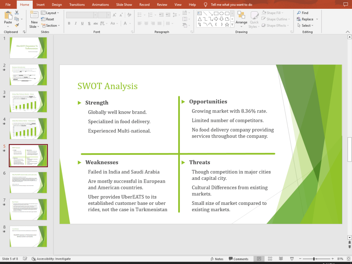Clear all formatting icon

click(x=129, y=15)
